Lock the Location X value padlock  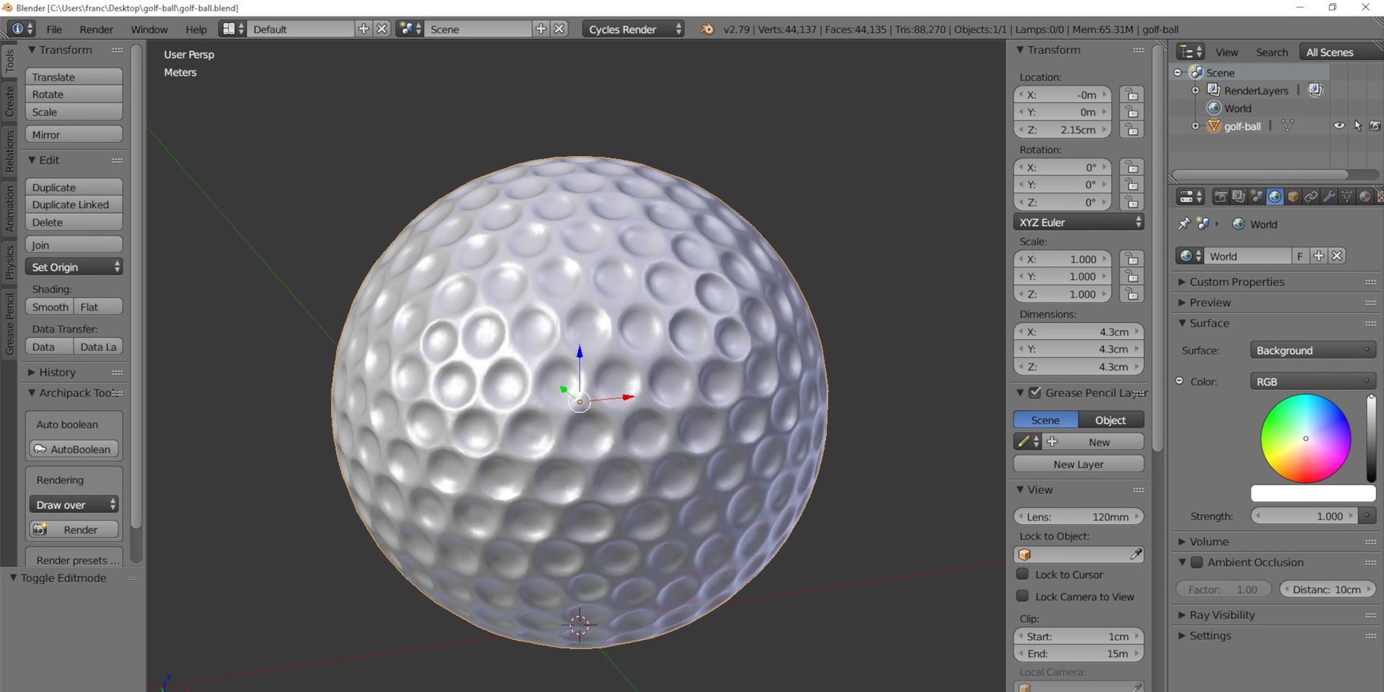click(x=1132, y=94)
